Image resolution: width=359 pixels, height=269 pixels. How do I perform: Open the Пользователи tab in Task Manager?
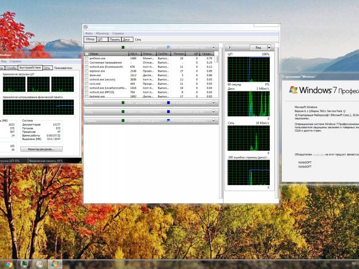point(63,68)
